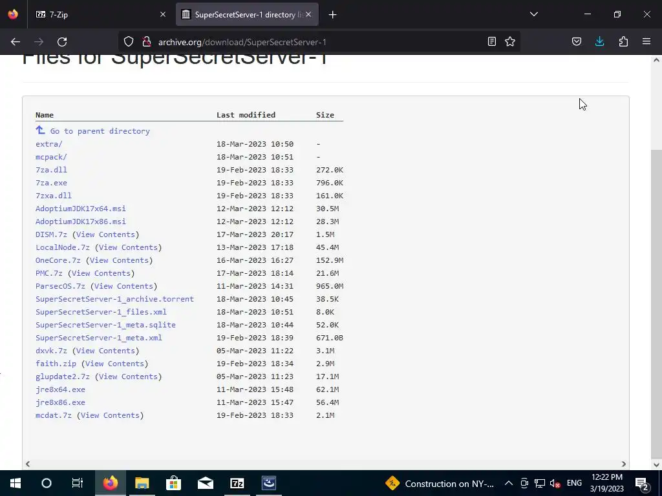Download 7zxa.dll file
Image resolution: width=662 pixels, height=496 pixels.
53,196
